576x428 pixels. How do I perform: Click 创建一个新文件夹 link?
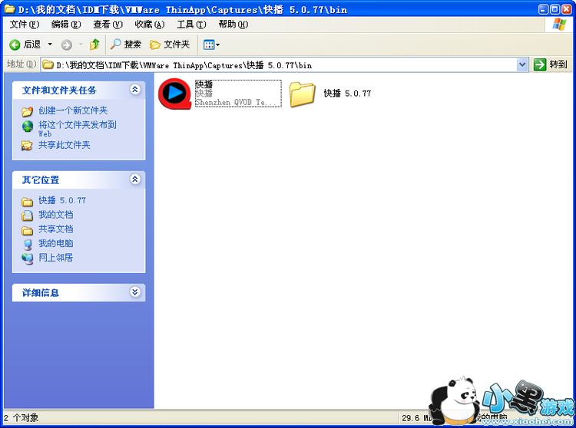(x=73, y=110)
